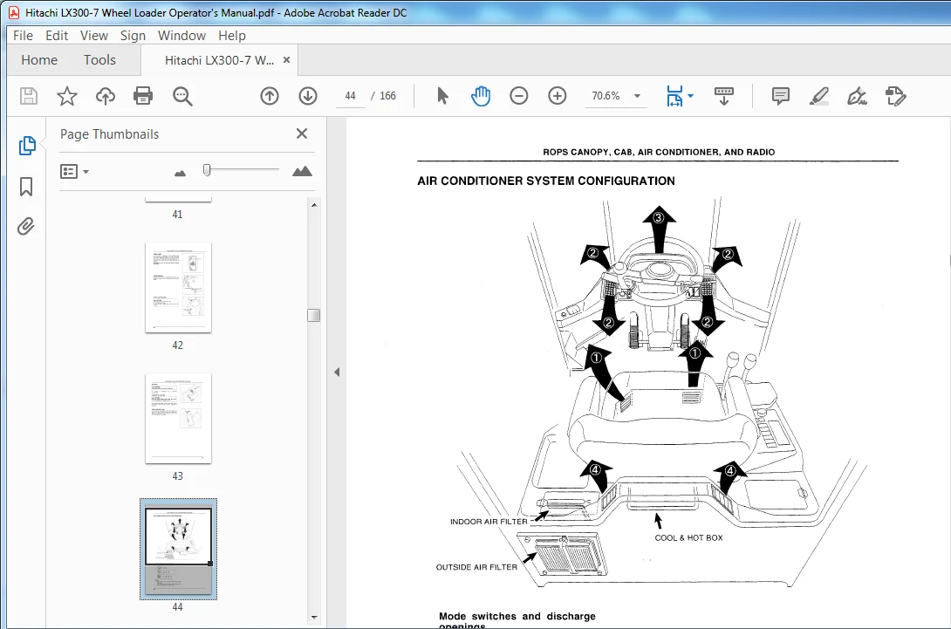This screenshot has width=951, height=629.
Task: Go to the next page with the down arrow
Action: click(308, 96)
